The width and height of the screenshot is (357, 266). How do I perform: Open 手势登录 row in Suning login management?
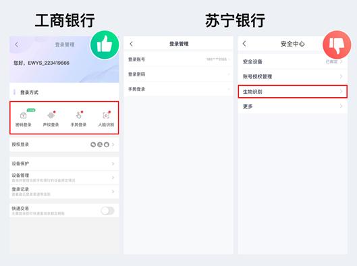pos(178,89)
